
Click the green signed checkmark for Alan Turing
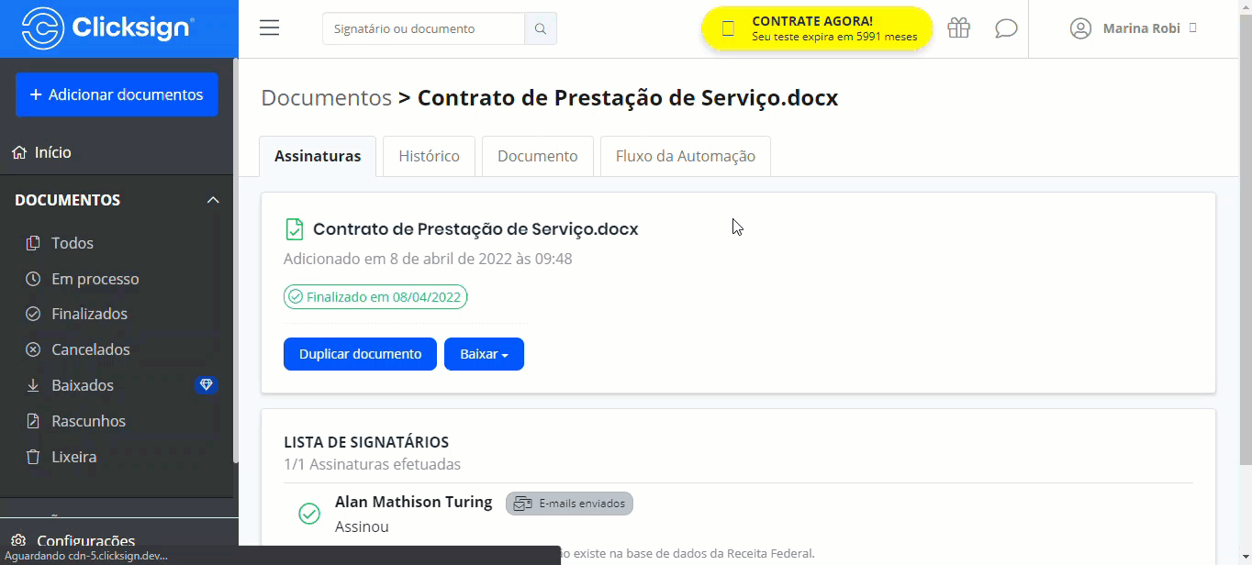[309, 514]
